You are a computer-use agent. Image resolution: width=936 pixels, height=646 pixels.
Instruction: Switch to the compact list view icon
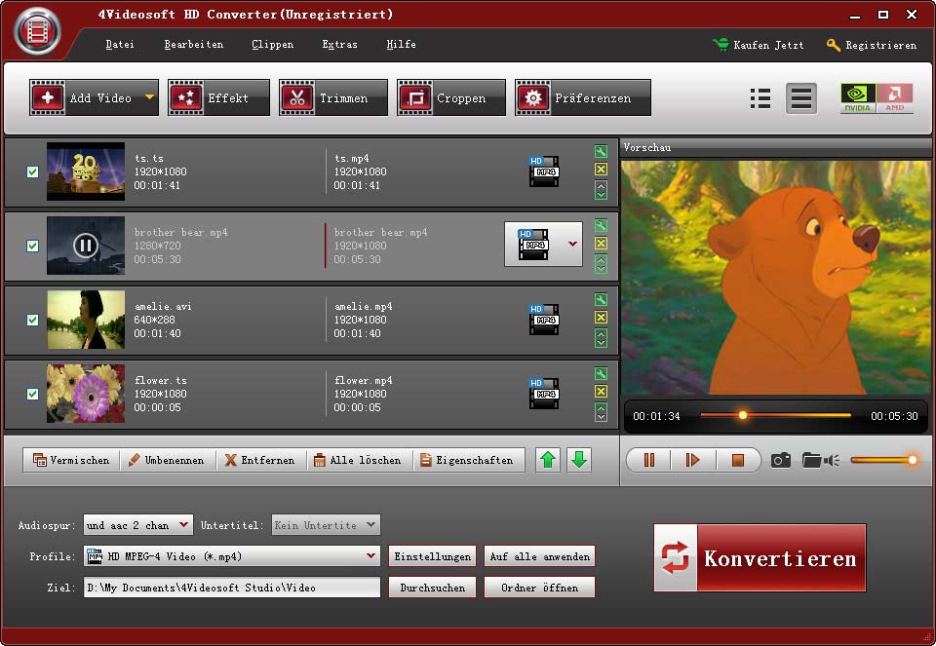(x=801, y=98)
